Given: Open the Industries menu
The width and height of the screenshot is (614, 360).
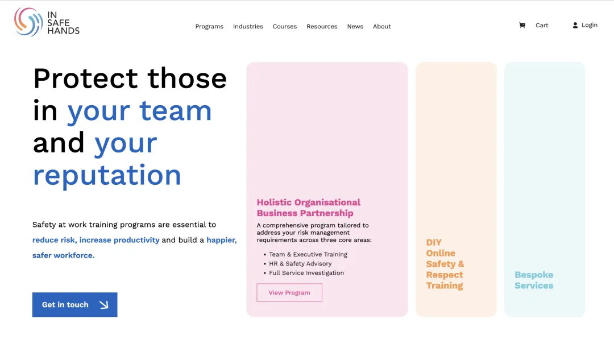Looking at the screenshot, I should tap(248, 26).
